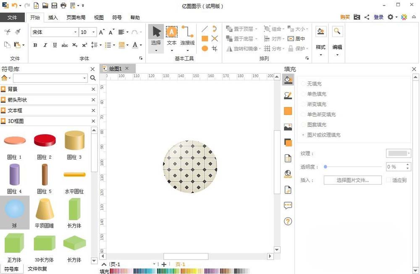The height and width of the screenshot is (274, 420).
Task: Open the 视图 (View) menu tab
Action: pyautogui.click(x=98, y=18)
